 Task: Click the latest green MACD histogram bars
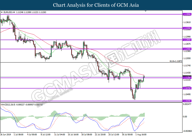click(x=143, y=115)
